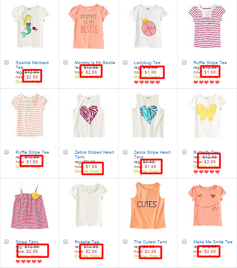The width and height of the screenshot is (237, 268).
Task: Check the Sparkle Mermaid Tee checkbox
Action: click(x=6, y=62)
